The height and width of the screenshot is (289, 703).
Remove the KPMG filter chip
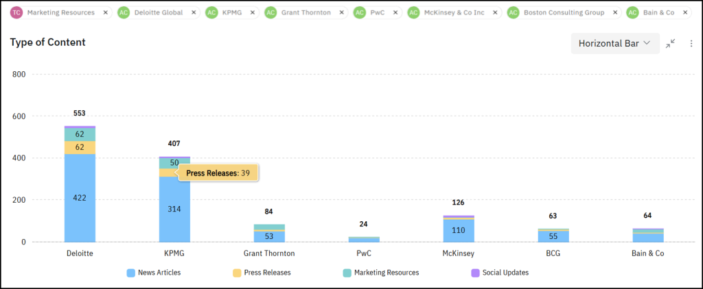click(x=253, y=12)
